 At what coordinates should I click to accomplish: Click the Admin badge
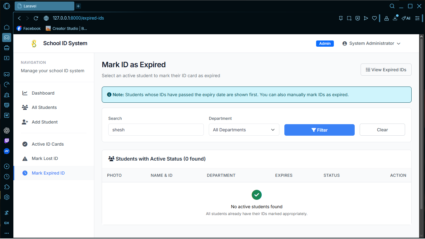325,44
